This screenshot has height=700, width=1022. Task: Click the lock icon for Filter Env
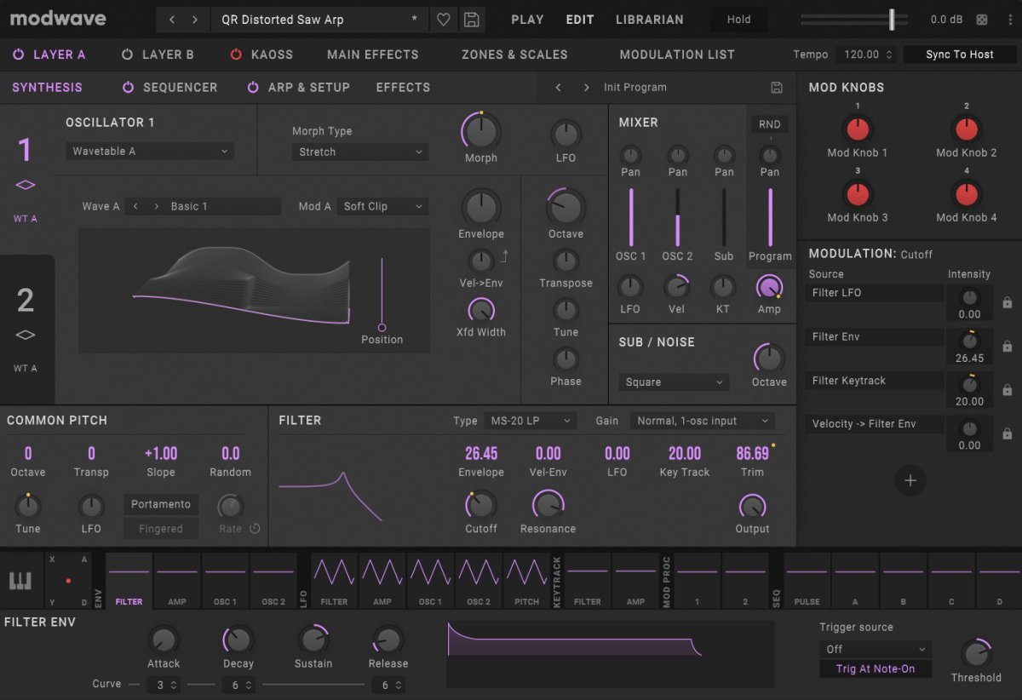[1008, 347]
